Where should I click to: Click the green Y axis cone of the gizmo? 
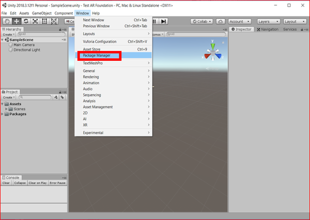click(213, 46)
